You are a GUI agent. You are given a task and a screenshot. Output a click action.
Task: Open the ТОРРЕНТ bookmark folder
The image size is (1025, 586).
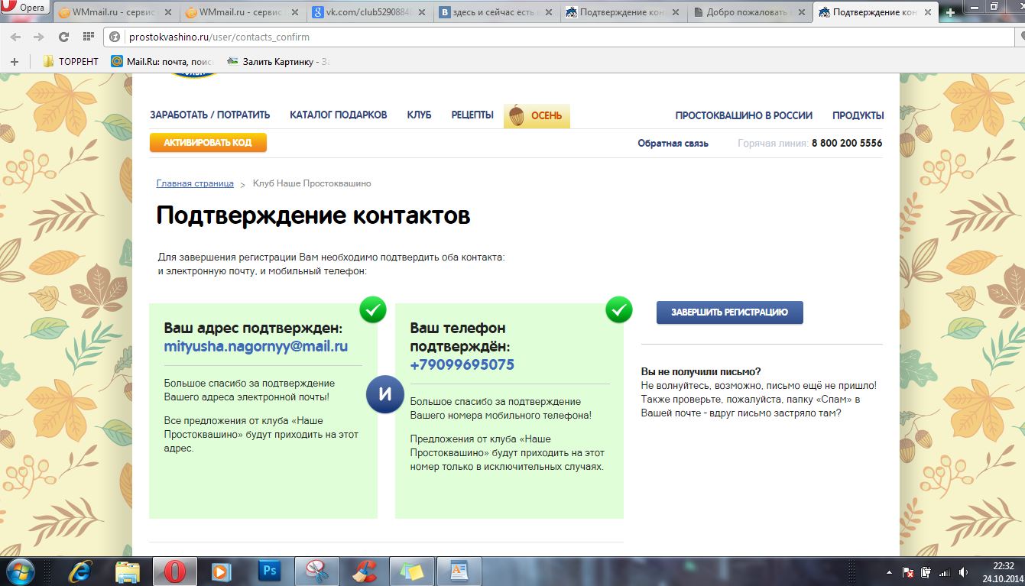coord(70,62)
